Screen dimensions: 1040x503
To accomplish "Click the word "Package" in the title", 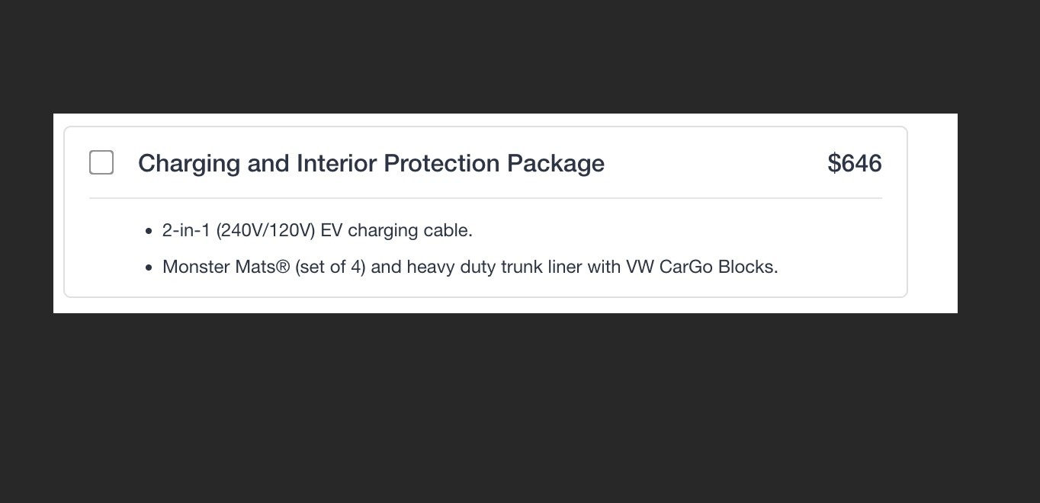I will point(556,163).
